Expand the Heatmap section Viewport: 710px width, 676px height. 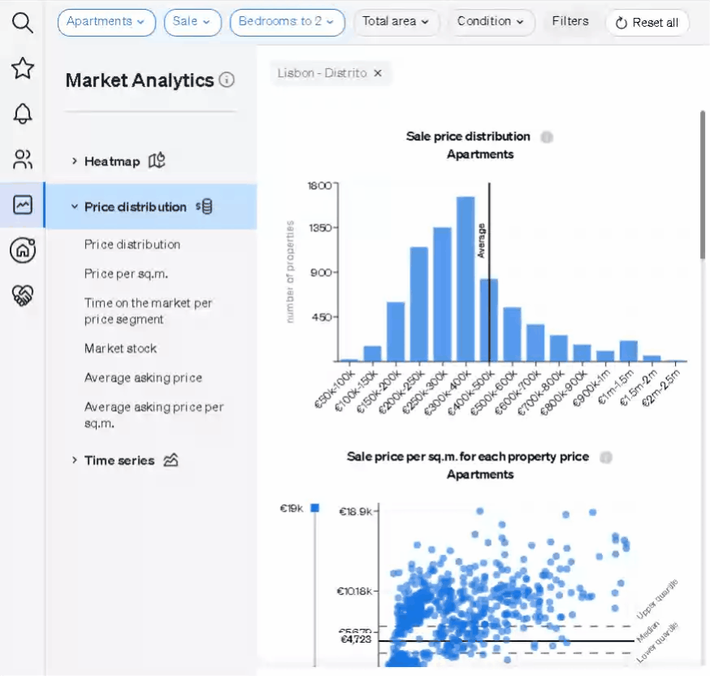(112, 161)
